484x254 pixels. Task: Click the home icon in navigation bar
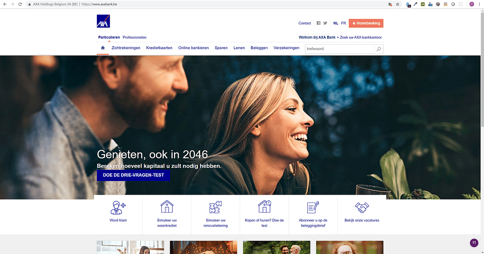click(x=103, y=48)
